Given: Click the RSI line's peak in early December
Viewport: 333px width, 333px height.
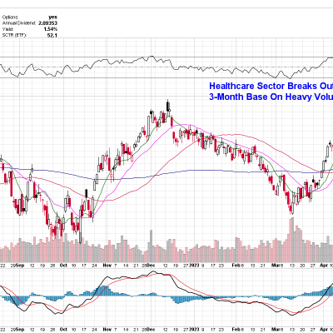Looking at the screenshot, I should [x=152, y=57].
